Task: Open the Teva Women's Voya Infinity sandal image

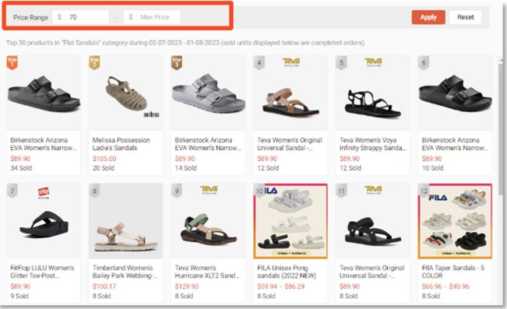Action: pos(373,93)
